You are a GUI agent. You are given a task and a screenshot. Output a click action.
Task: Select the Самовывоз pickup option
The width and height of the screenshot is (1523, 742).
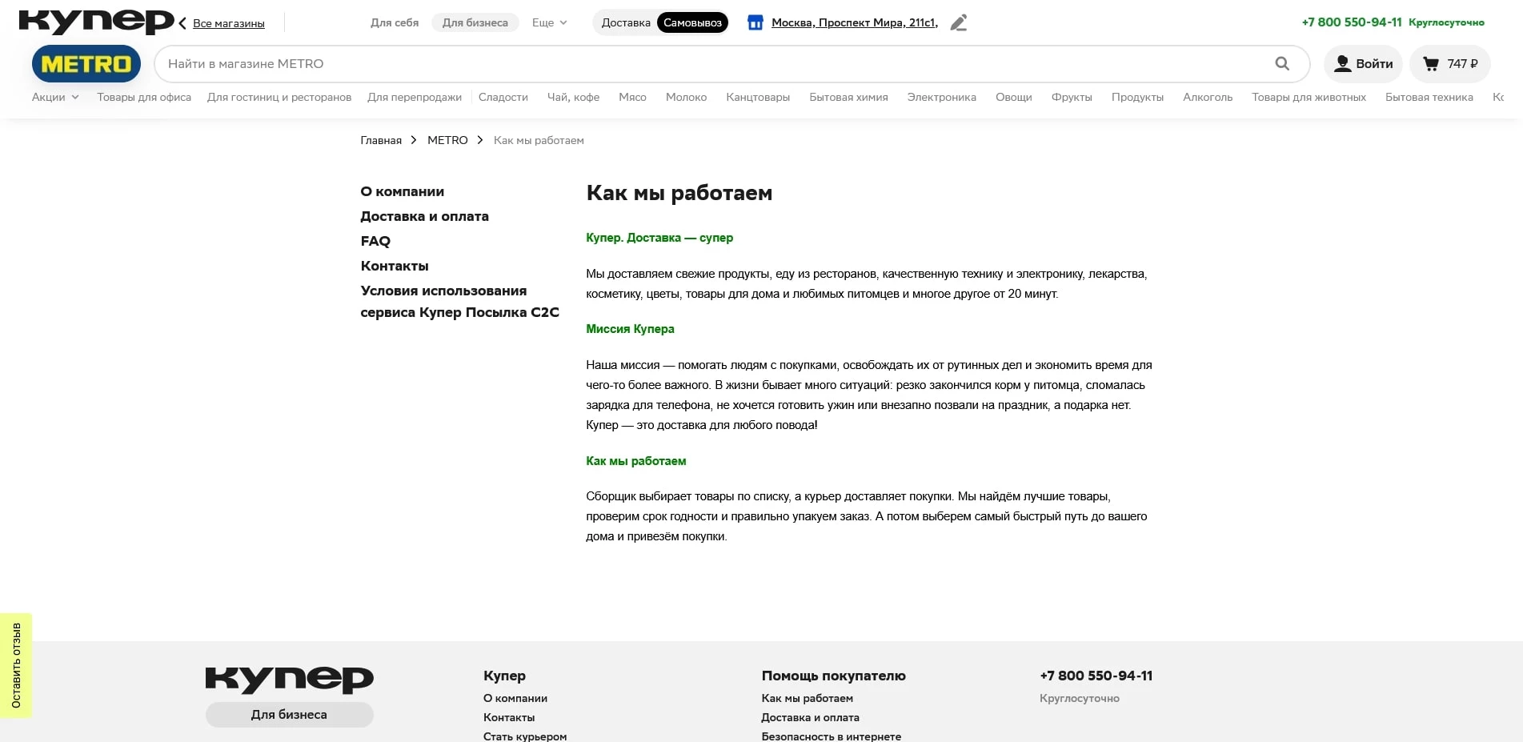[x=692, y=23]
